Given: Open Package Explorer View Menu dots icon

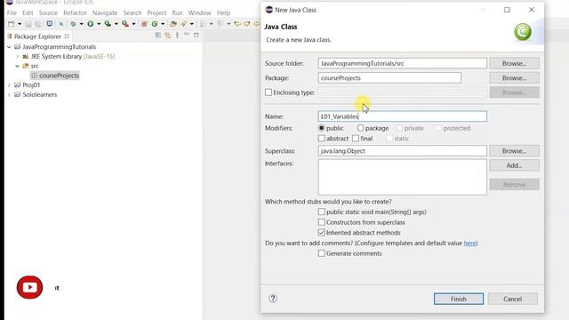Looking at the screenshot, I should pyautogui.click(x=177, y=36).
